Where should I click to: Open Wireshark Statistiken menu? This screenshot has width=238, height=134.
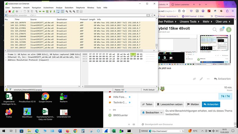[69, 8]
